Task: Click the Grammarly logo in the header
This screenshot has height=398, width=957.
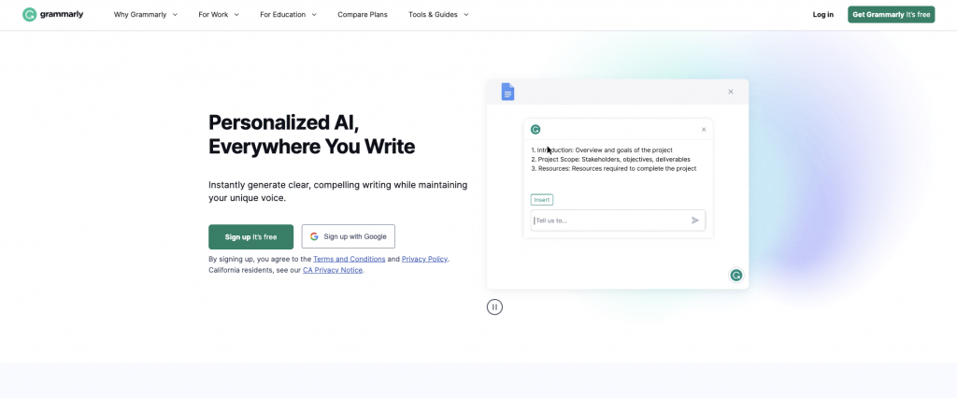Action: (52, 15)
